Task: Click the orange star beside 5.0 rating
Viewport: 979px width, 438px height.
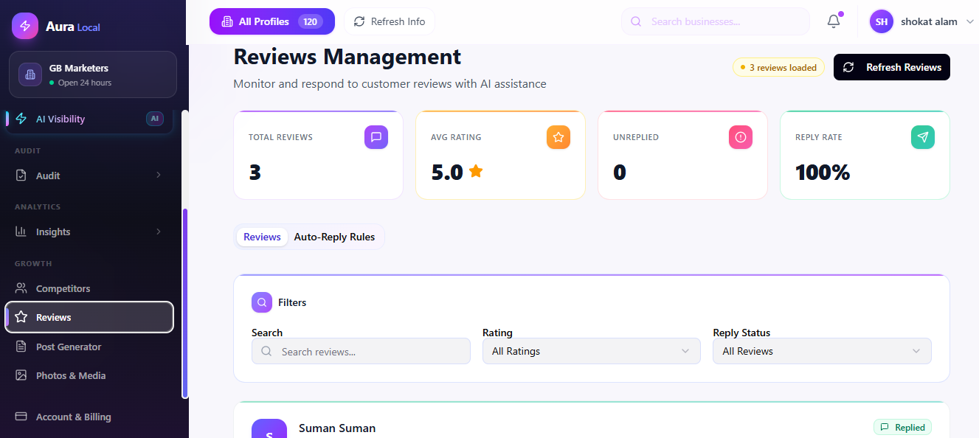Action: click(476, 172)
